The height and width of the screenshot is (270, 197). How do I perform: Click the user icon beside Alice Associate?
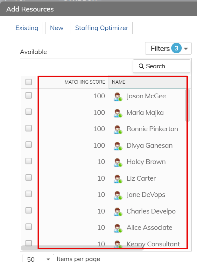point(118,228)
